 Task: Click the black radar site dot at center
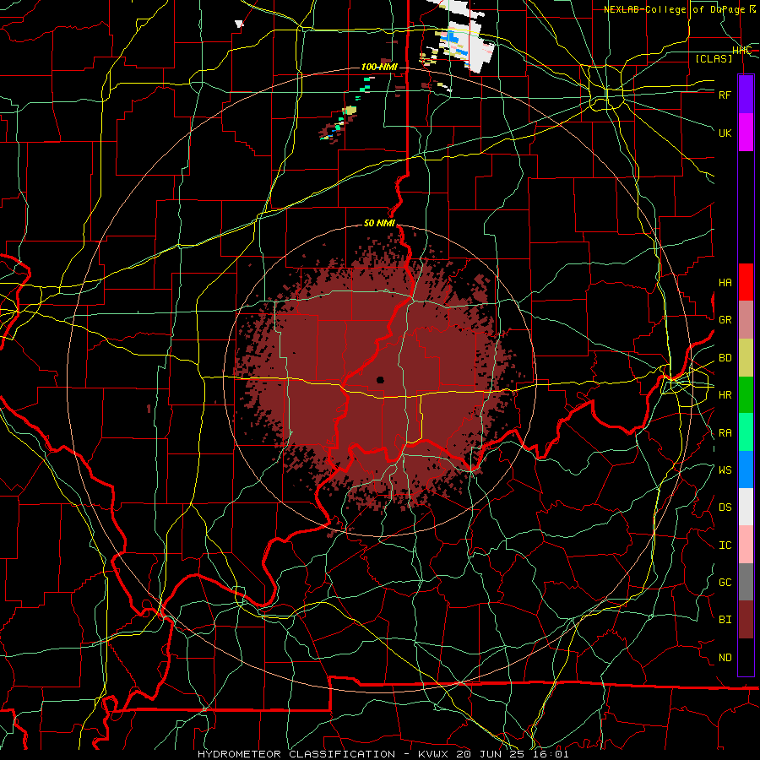381,380
